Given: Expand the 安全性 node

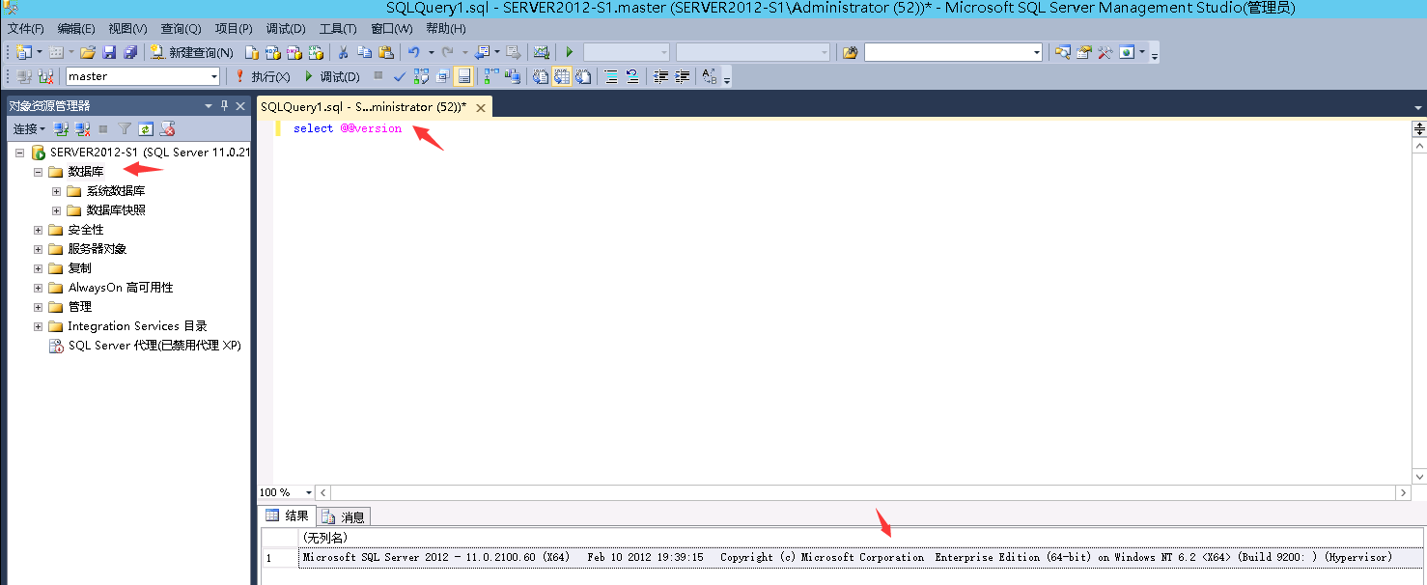Looking at the screenshot, I should click(x=38, y=230).
